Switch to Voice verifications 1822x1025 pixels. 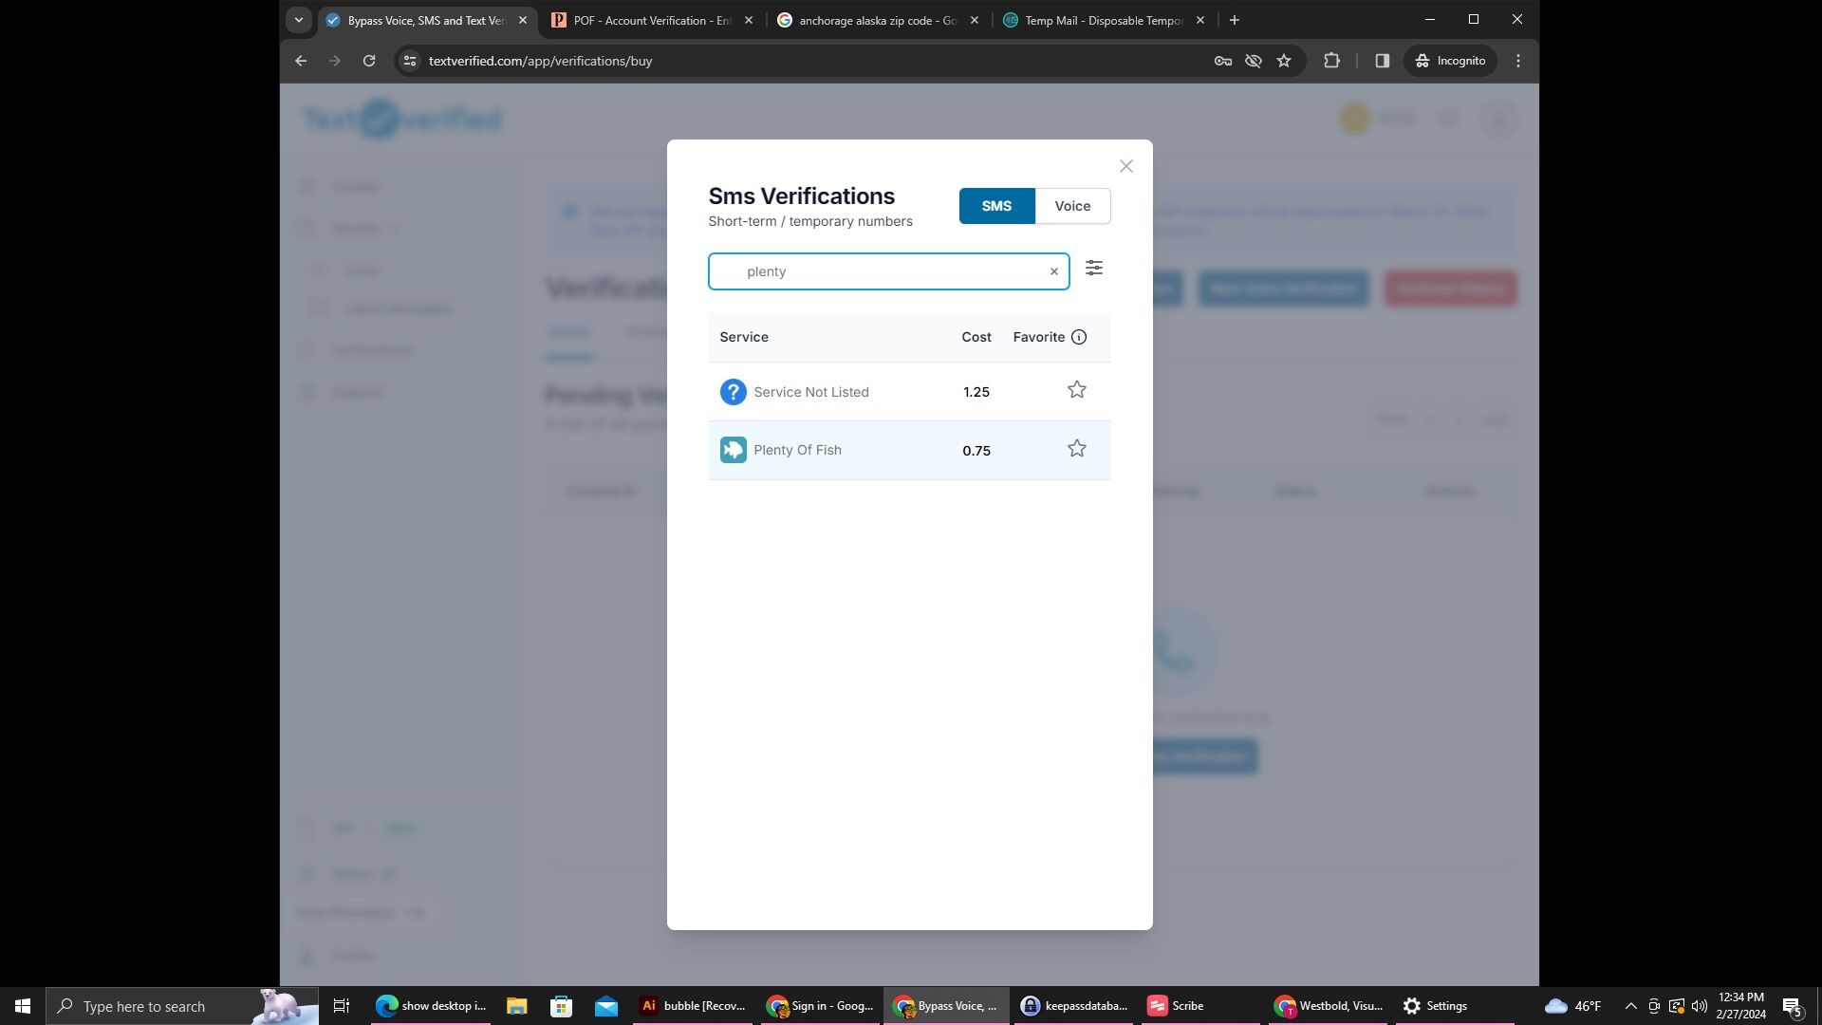point(1072,206)
